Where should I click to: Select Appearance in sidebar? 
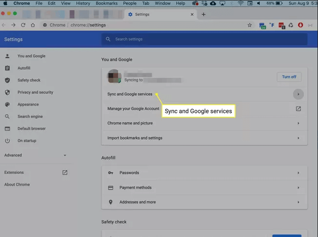[28, 105]
